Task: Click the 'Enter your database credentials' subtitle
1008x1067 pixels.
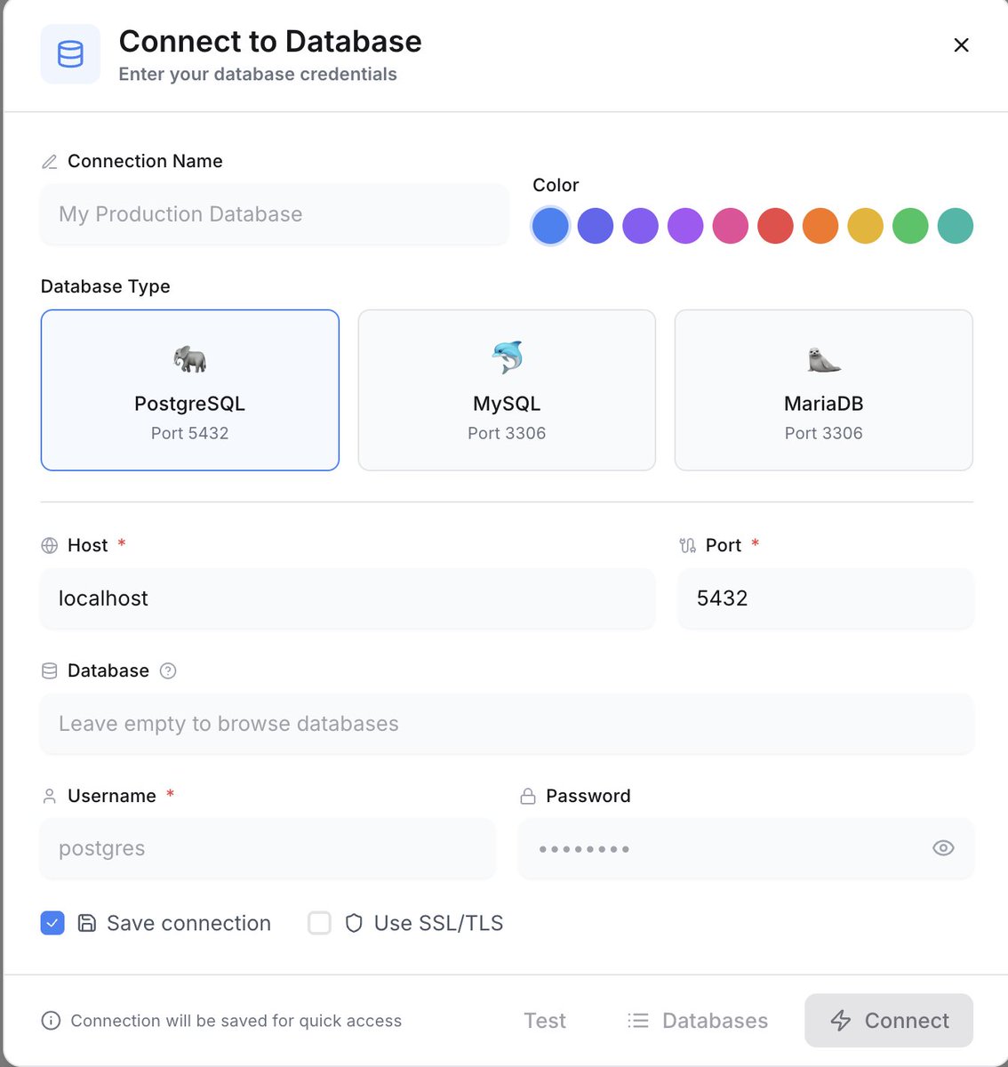Action: coord(258,75)
